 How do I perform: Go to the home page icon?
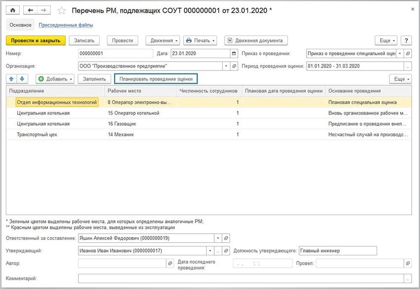[13, 10]
